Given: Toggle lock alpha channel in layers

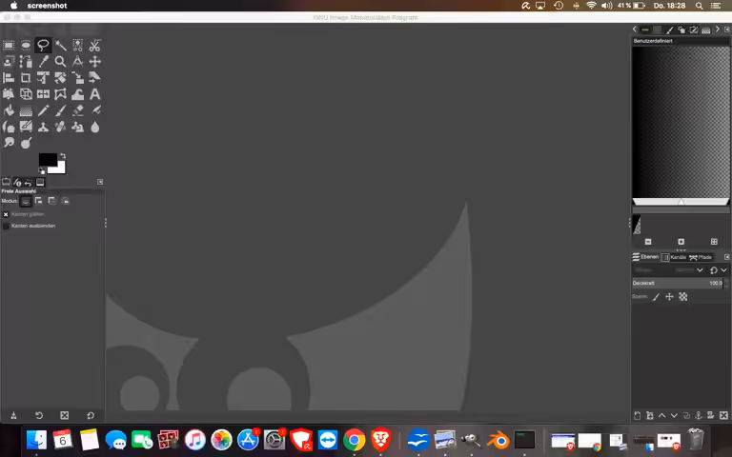Looking at the screenshot, I should pos(683,297).
